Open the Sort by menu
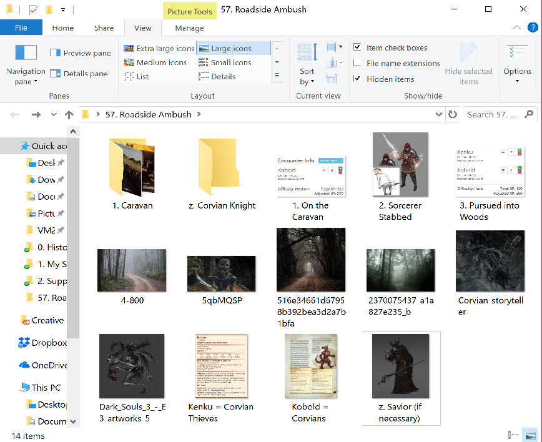 click(307, 64)
